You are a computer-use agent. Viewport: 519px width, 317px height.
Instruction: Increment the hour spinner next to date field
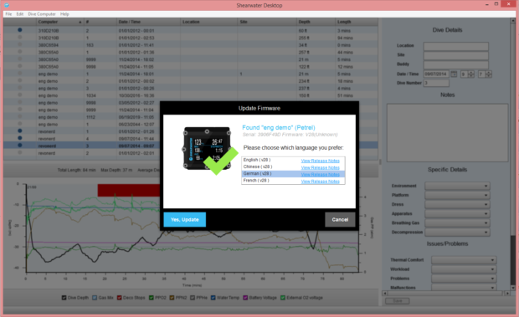[471, 73]
